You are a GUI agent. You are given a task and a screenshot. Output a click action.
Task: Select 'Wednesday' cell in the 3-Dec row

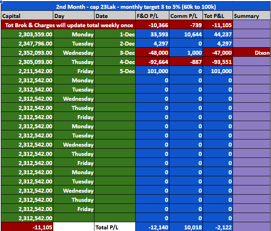coord(74,53)
